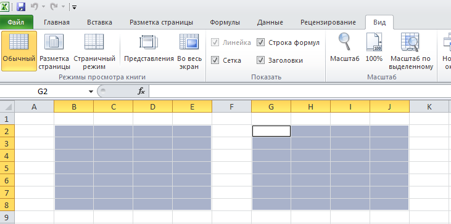Select column I header

click(350, 106)
